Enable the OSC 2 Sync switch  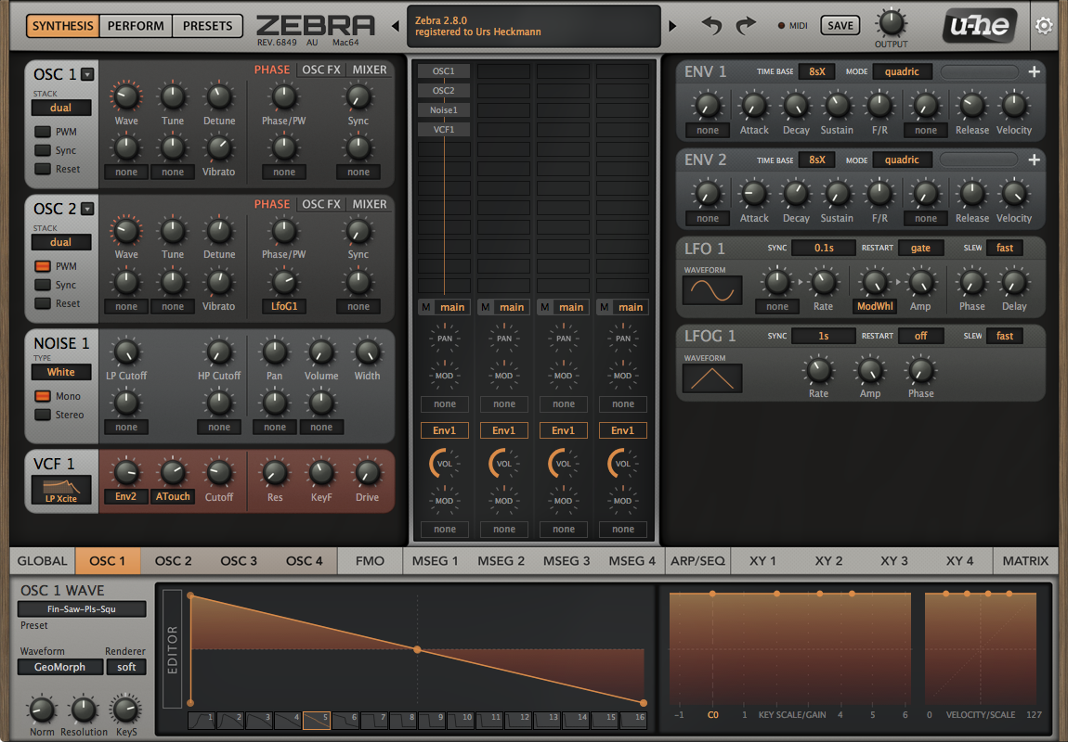[43, 285]
